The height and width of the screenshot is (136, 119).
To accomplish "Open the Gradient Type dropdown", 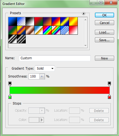I will [x=45, y=68].
